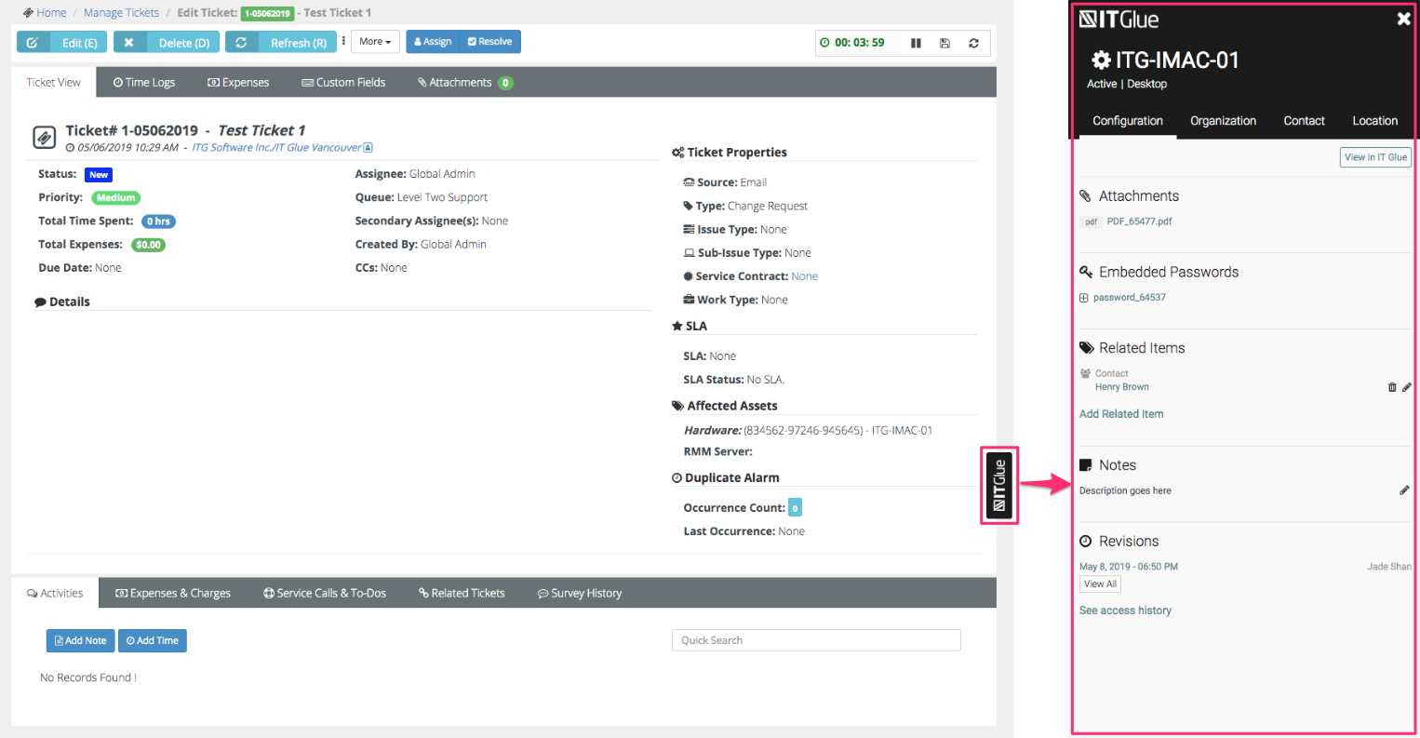Viewport: 1420px width, 738px height.
Task: Click the Add Related Item link
Action: [x=1121, y=414]
